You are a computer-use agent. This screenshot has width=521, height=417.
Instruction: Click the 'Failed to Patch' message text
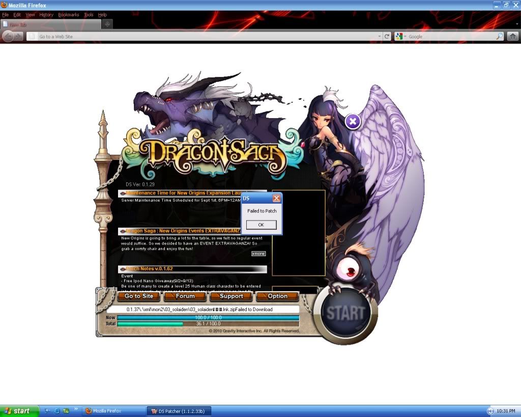tap(262, 211)
